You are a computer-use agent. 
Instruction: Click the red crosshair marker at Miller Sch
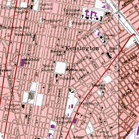(69, 70)
